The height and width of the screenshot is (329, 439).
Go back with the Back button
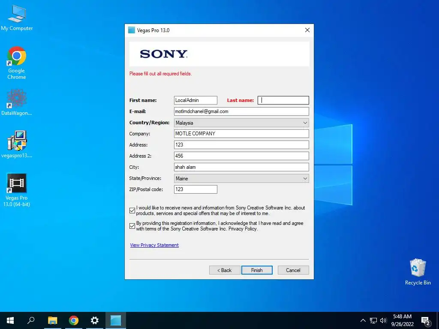[x=225, y=270]
